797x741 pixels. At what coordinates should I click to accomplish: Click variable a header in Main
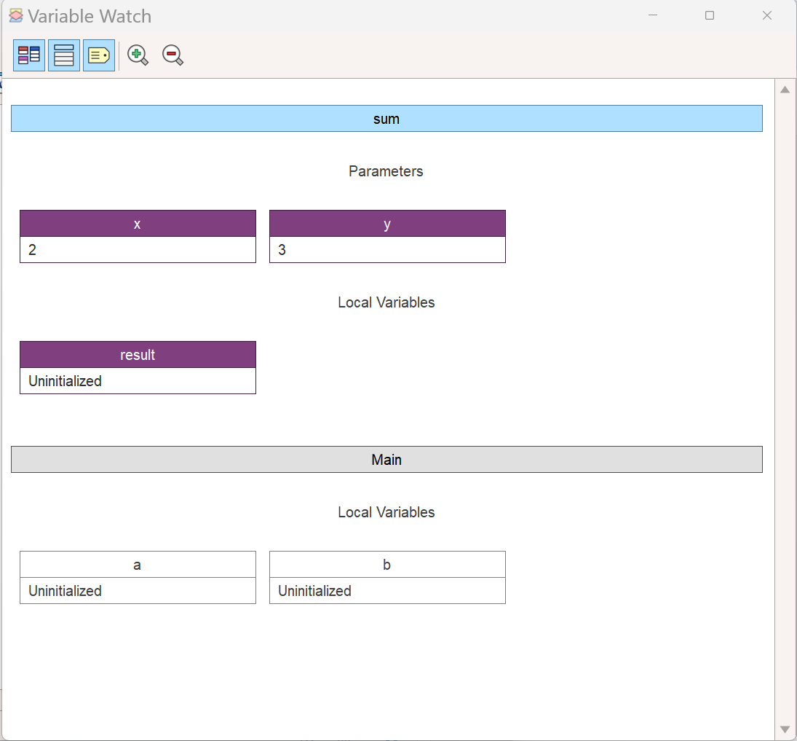[138, 565]
